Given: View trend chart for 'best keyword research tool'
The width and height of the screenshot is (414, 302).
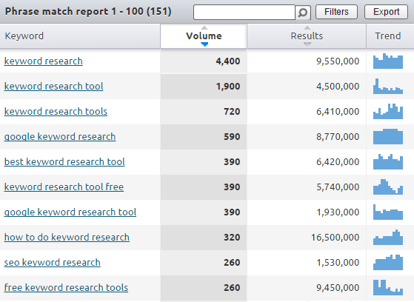Looking at the screenshot, I should point(388,161).
